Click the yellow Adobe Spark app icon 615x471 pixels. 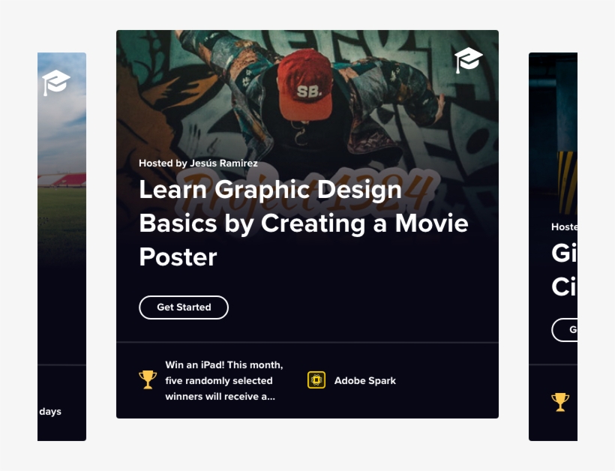click(316, 380)
